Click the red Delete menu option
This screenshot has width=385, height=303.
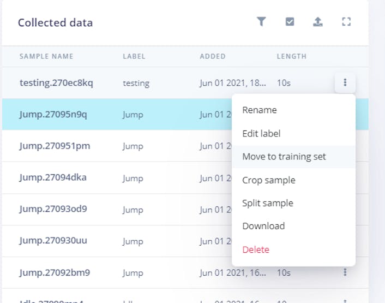(x=256, y=249)
